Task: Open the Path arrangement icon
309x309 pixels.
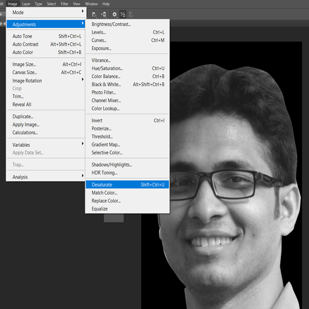Action: point(104,14)
